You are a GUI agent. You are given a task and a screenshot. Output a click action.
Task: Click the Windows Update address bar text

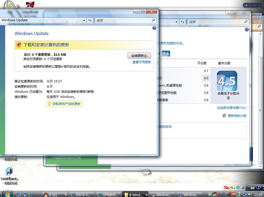tap(15, 20)
